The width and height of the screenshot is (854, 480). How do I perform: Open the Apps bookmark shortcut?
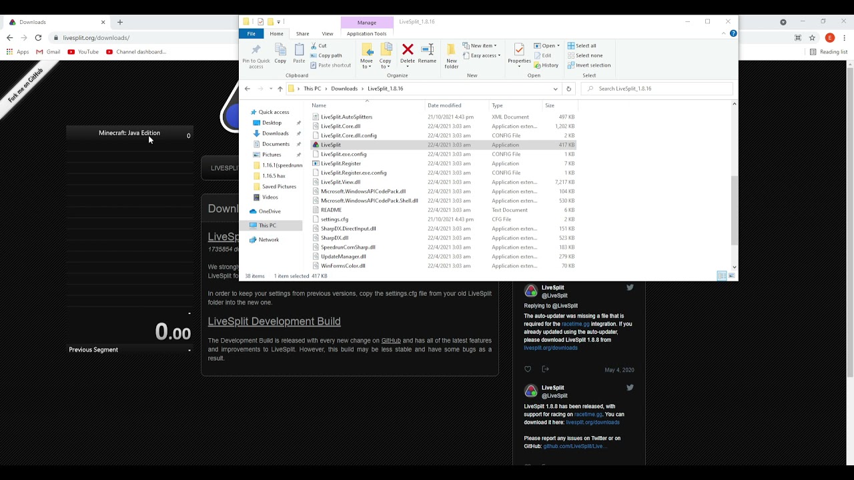tap(18, 52)
